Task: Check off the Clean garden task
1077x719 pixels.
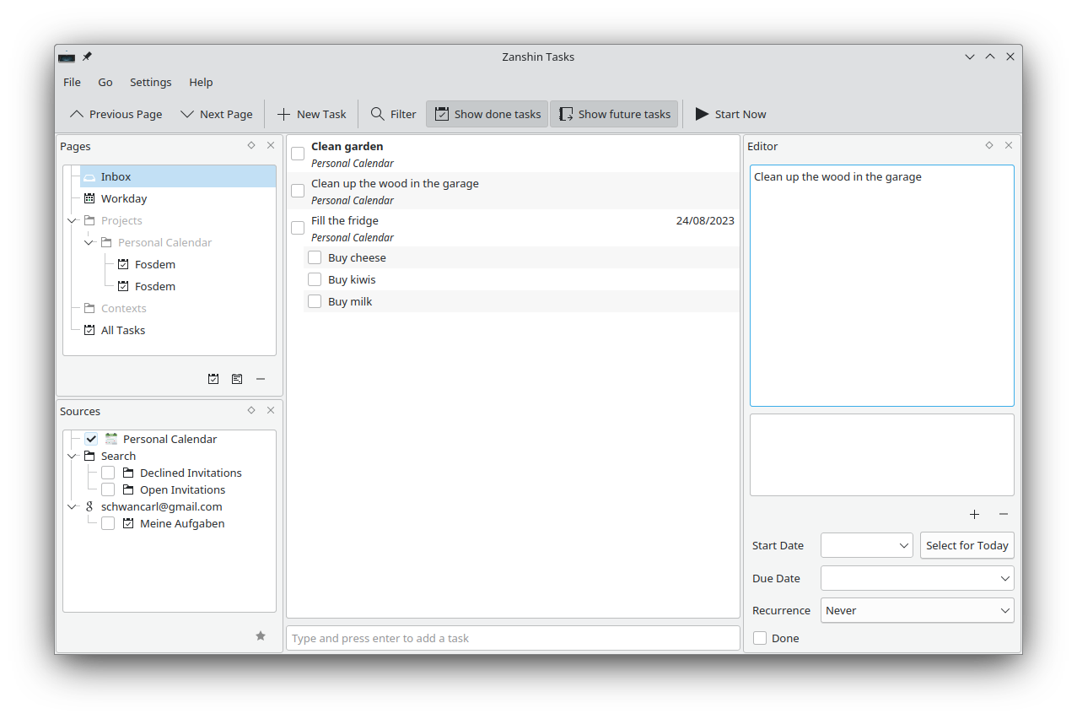Action: point(298,154)
